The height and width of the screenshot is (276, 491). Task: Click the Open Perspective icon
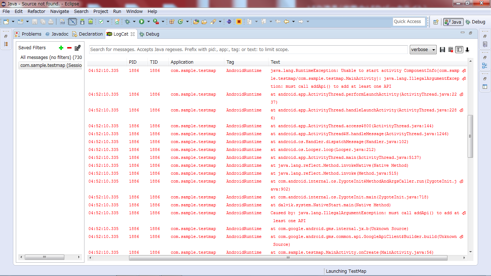click(x=436, y=22)
